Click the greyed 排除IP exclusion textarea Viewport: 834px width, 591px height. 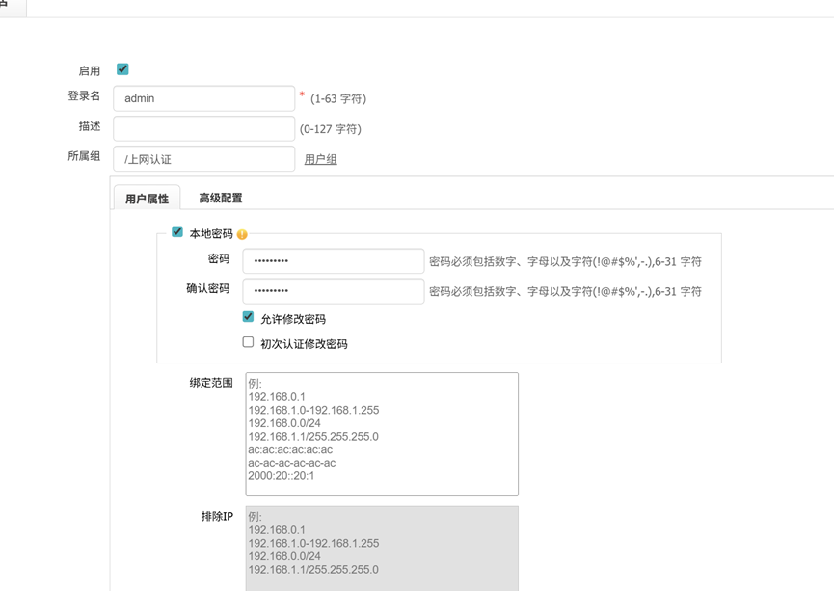point(382,549)
